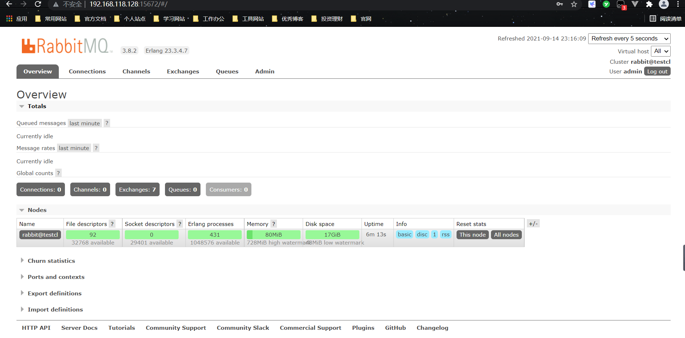This screenshot has width=685, height=338.
Task: Click the grey V-shaped extension icon
Action: point(635,4)
